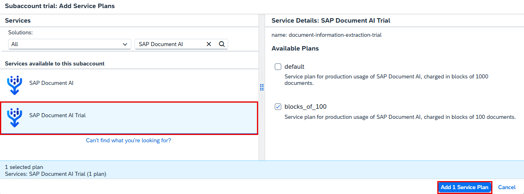Enable the default plan checkbox
Screen dimensions: 524x194
(x=278, y=67)
